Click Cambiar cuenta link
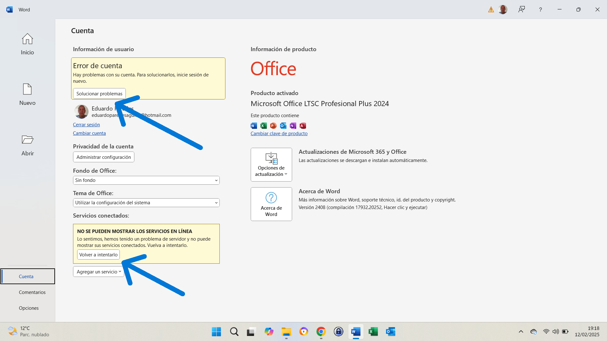This screenshot has height=341, width=607. (x=89, y=133)
